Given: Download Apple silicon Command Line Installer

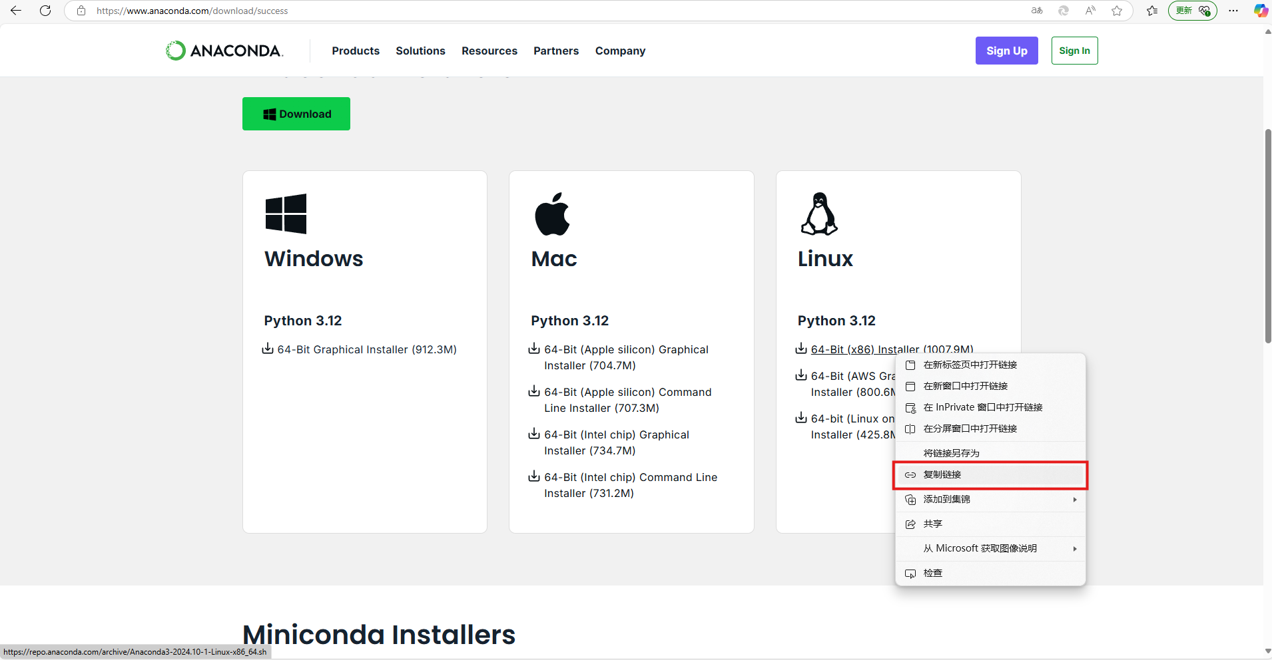Looking at the screenshot, I should (628, 400).
